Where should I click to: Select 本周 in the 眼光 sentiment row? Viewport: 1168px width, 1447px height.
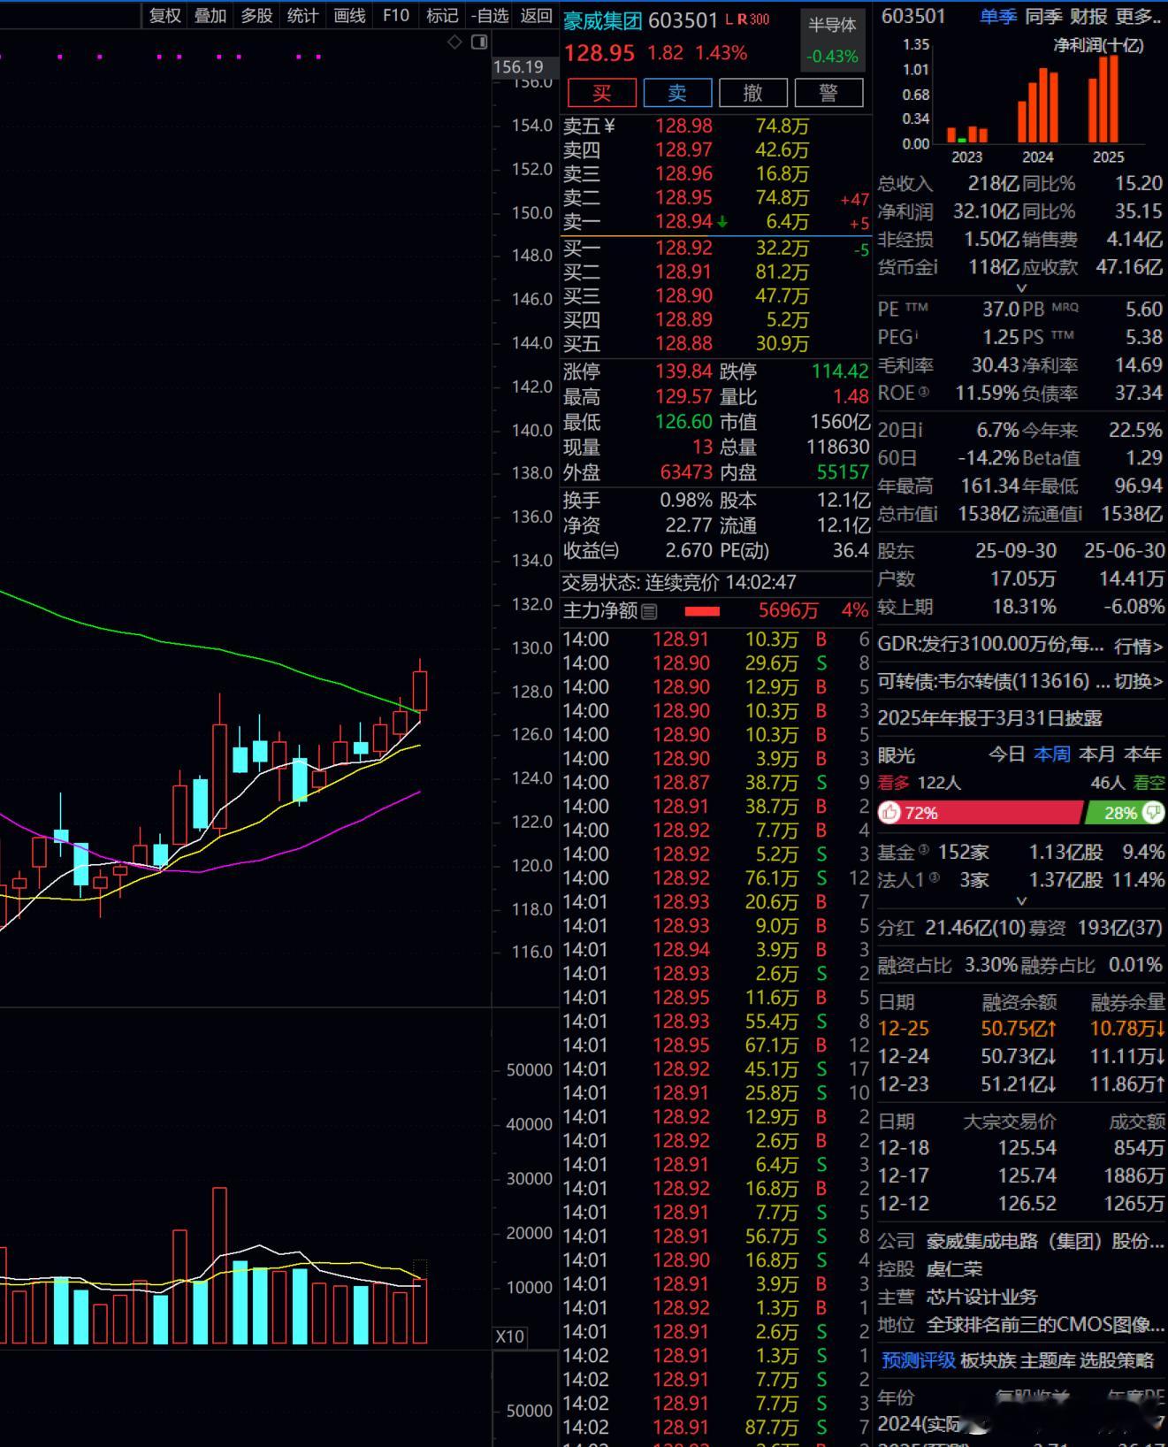pos(1052,754)
